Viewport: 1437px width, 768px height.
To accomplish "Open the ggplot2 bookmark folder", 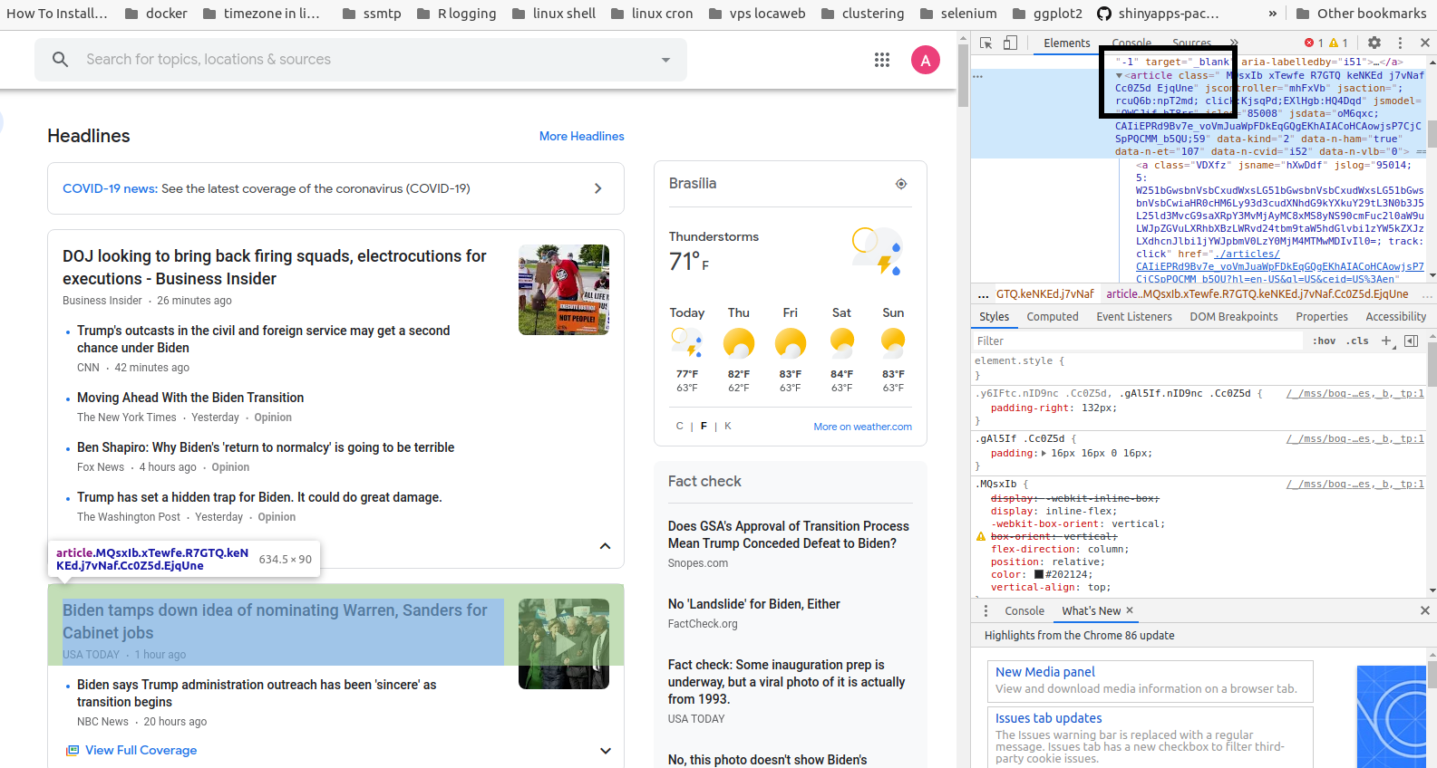I will pyautogui.click(x=1047, y=14).
